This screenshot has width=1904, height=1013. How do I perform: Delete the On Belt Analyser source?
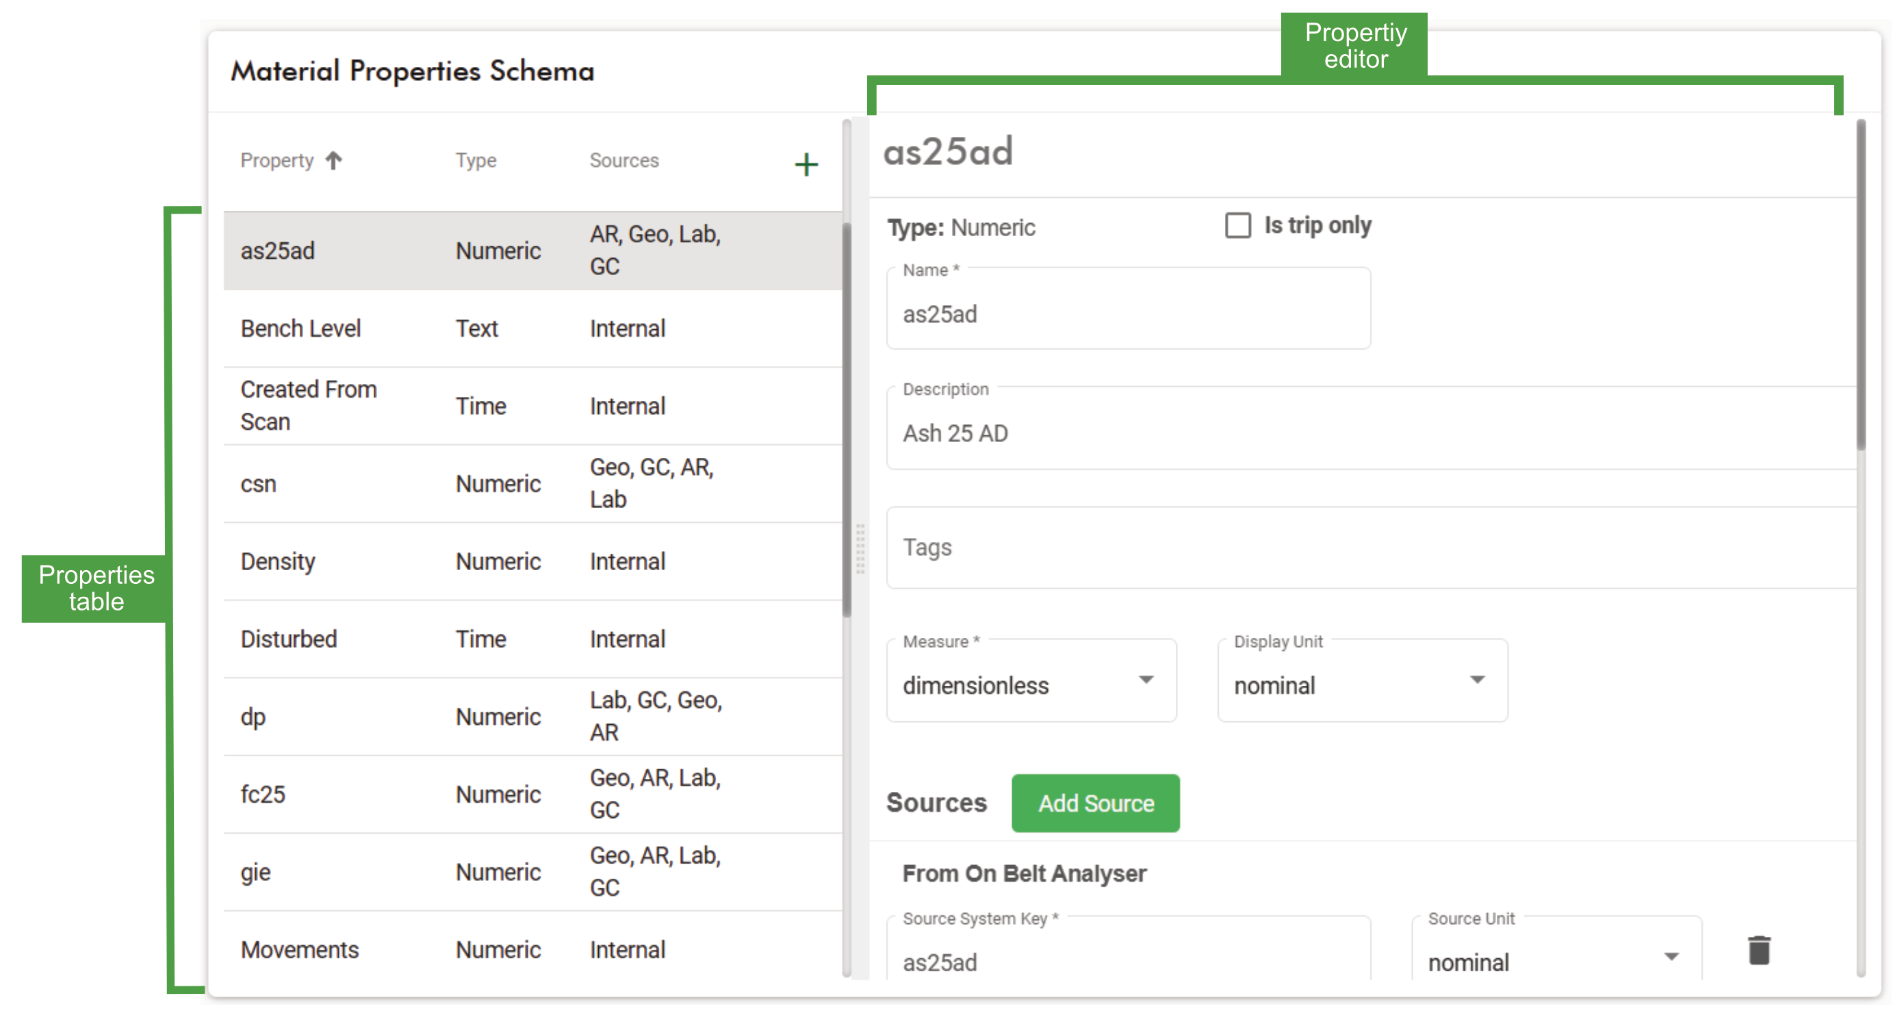[x=1758, y=951]
